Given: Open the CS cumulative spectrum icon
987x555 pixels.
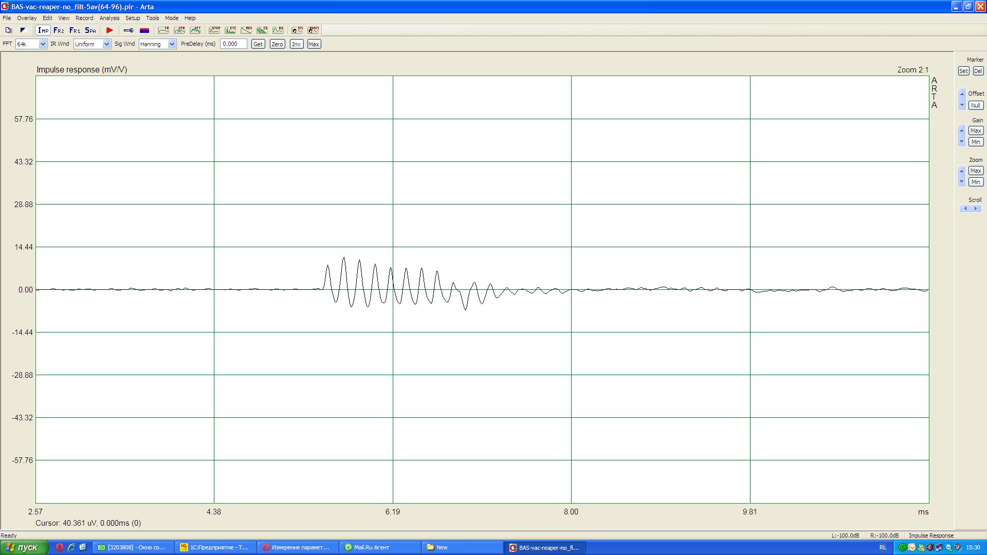Looking at the screenshot, I should (x=262, y=30).
